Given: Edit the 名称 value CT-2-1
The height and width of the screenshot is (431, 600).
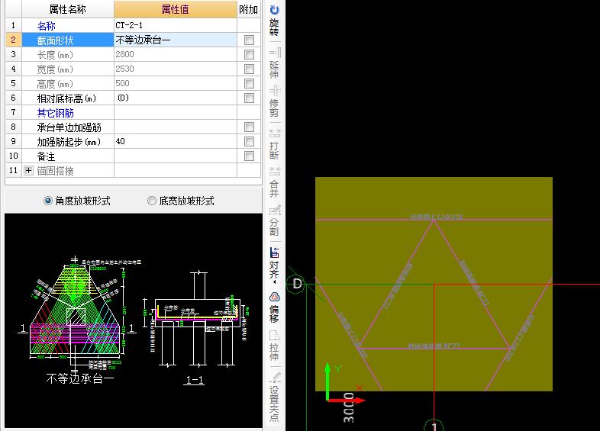Looking at the screenshot, I should coord(176,25).
